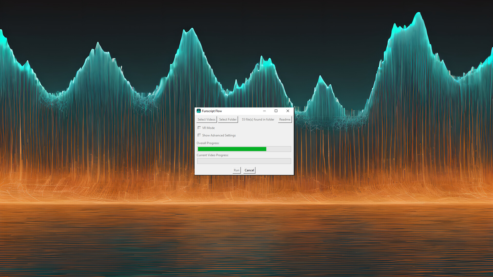Image resolution: width=493 pixels, height=277 pixels.
Task: Click the Current Video Progress bar
Action: coord(244,161)
